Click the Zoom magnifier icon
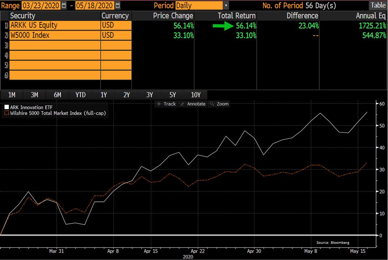The width and height of the screenshot is (388, 260). tap(212, 104)
